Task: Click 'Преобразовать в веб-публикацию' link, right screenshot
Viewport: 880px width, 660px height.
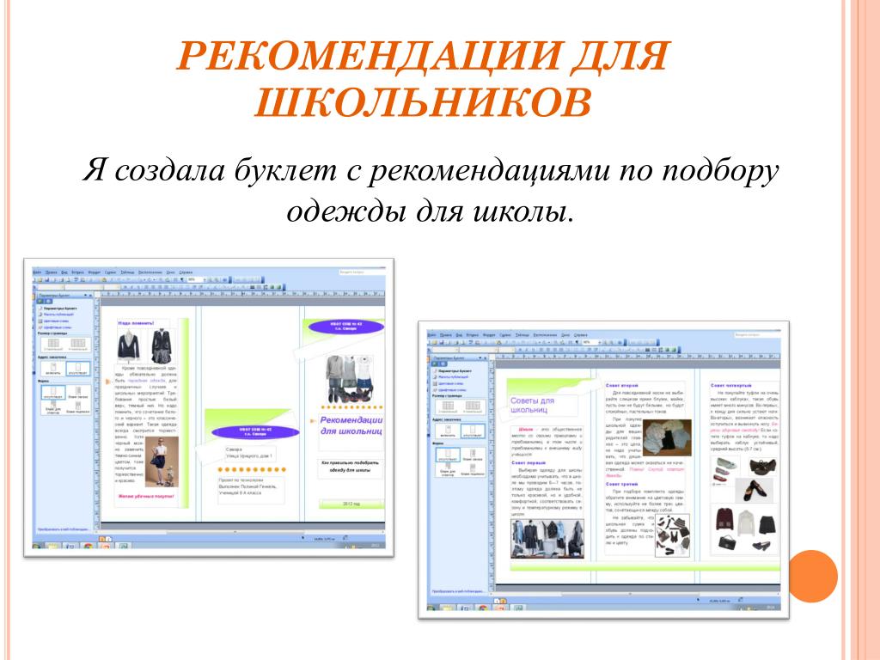Action: (x=457, y=591)
